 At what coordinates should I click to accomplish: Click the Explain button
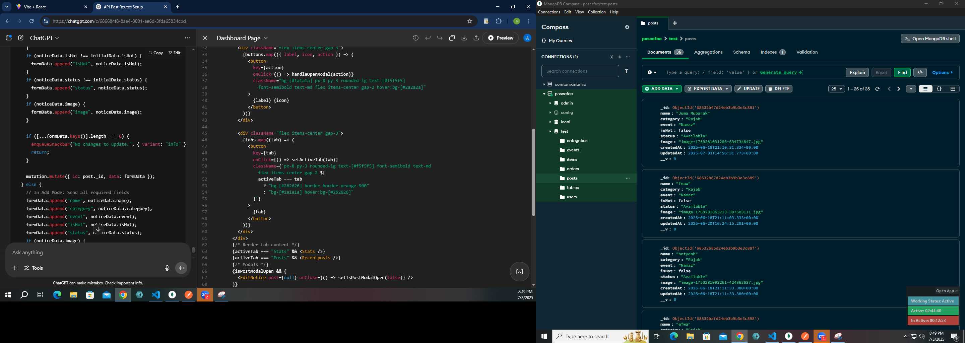click(x=857, y=73)
